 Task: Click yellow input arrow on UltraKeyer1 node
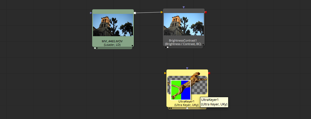165,73
